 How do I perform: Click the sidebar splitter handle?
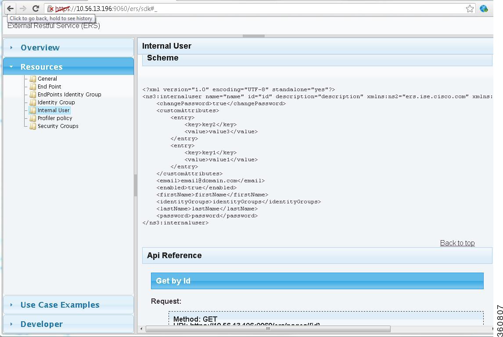click(x=135, y=185)
